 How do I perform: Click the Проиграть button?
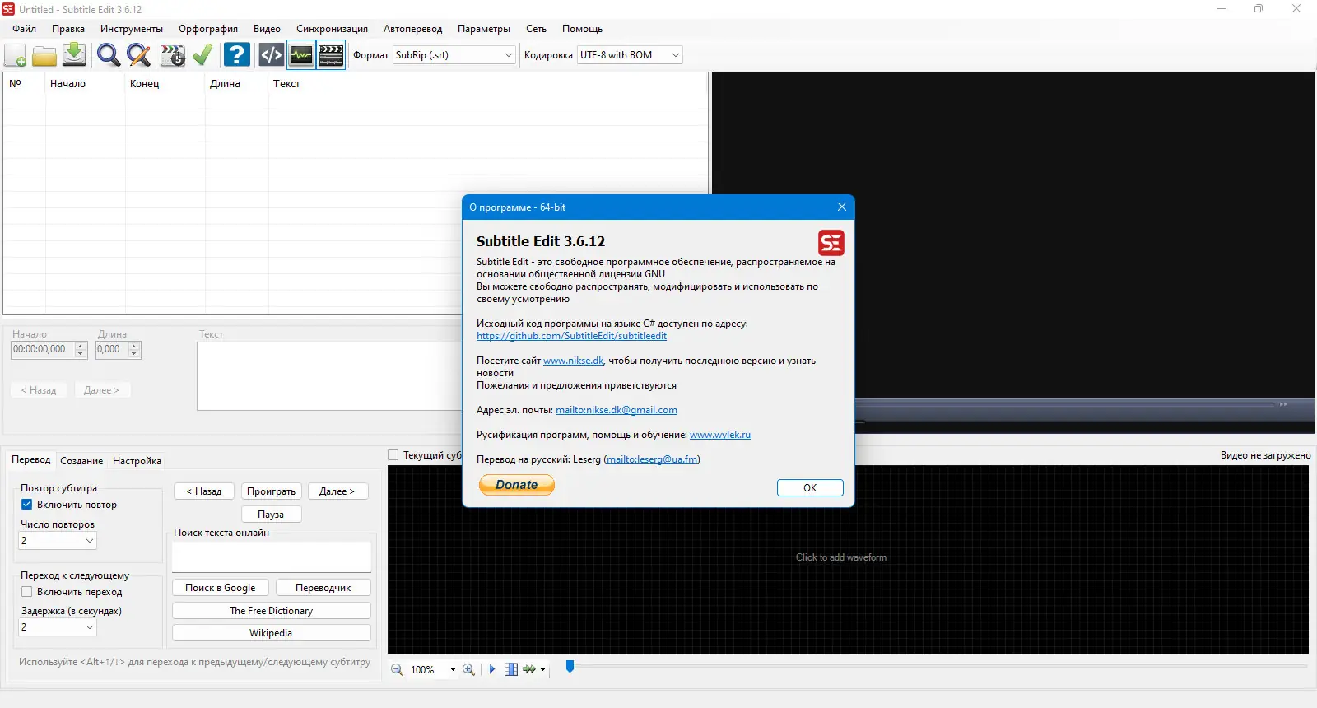pyautogui.click(x=271, y=491)
